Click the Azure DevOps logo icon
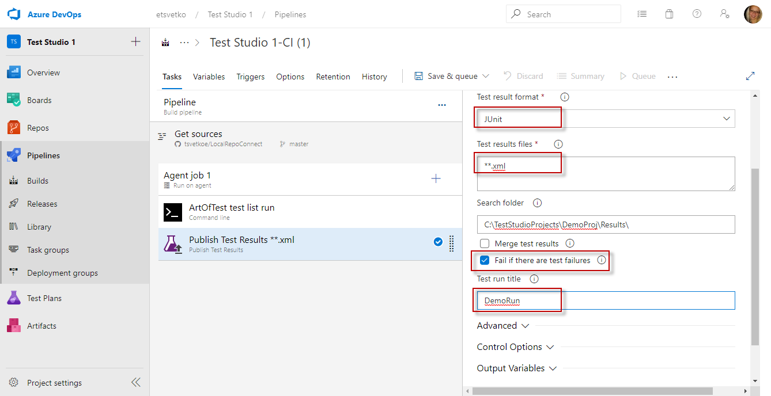This screenshot has width=771, height=396. pyautogui.click(x=14, y=14)
